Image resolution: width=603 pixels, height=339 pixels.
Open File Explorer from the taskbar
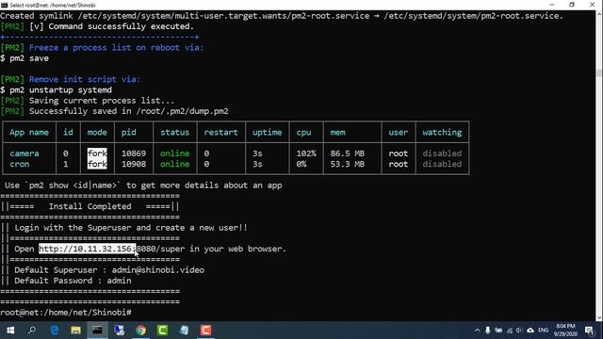[75, 331]
